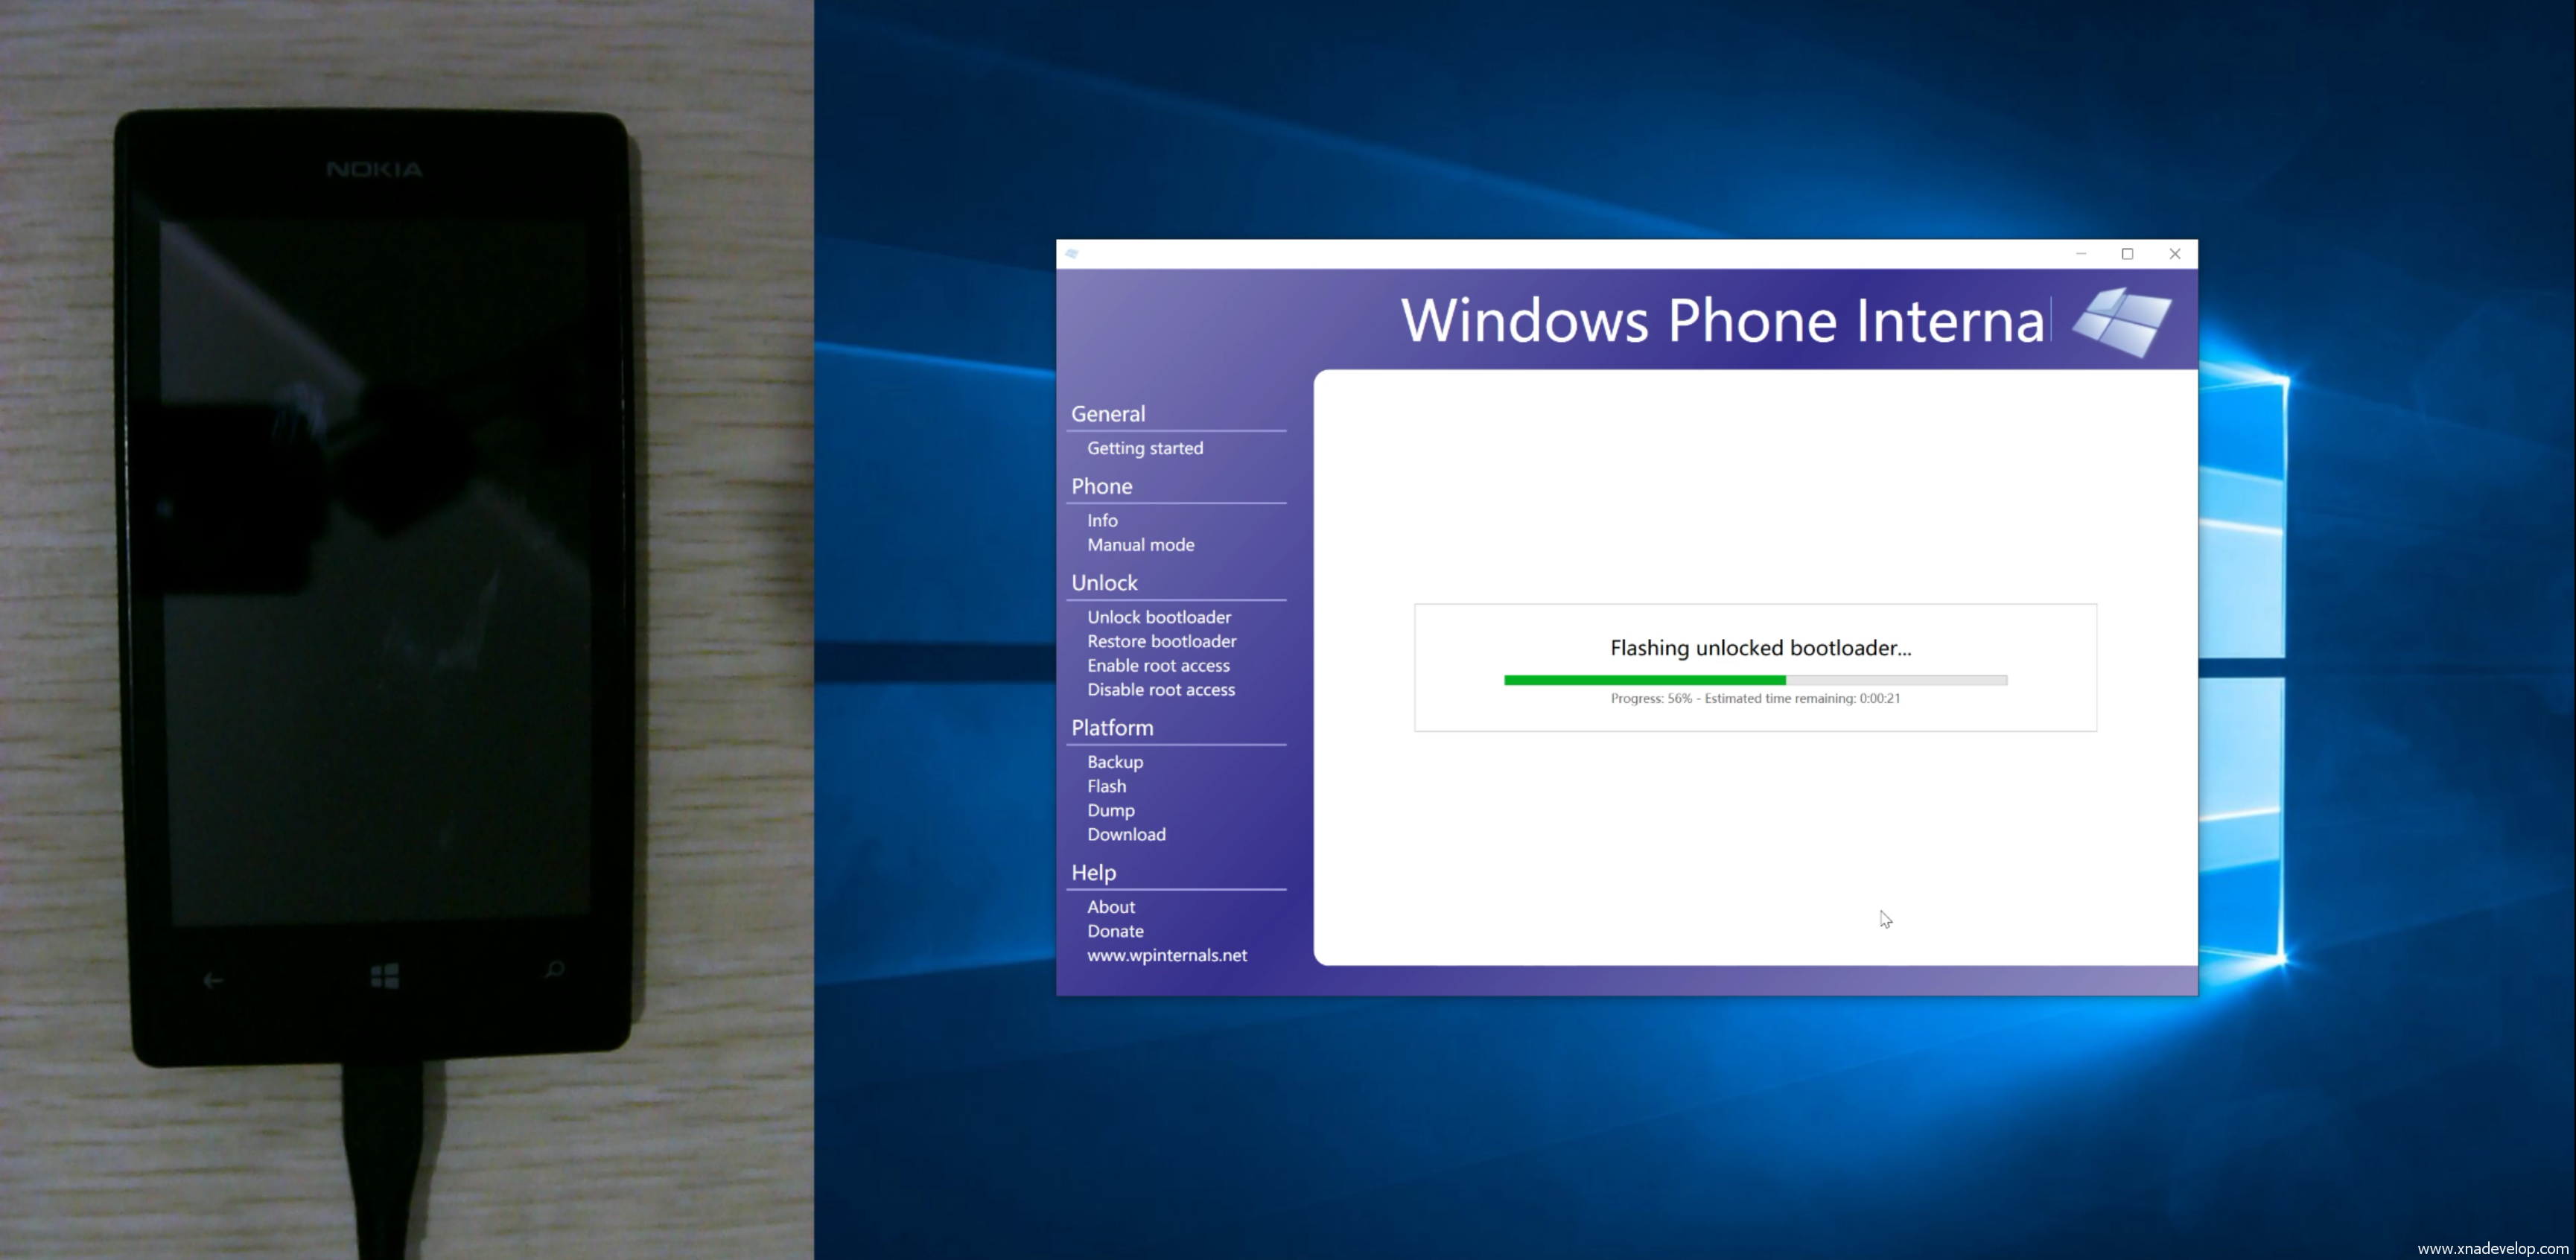The width and height of the screenshot is (2576, 1260).
Task: Click the Donate link
Action: pos(1115,931)
